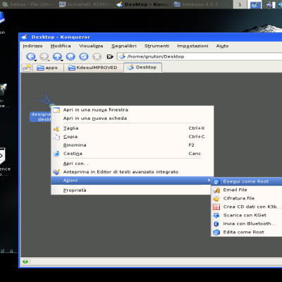Reload the view with the Refresh icon

click(x=84, y=56)
